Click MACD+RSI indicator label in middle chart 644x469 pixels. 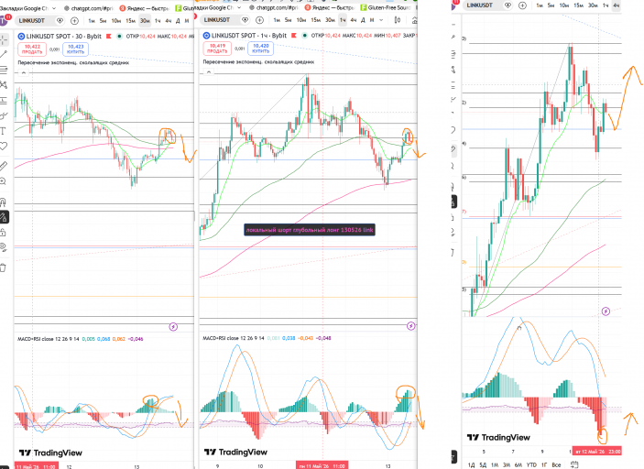[234, 338]
